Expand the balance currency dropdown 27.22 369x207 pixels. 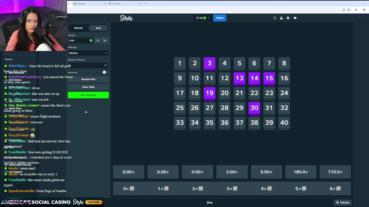(x=203, y=18)
